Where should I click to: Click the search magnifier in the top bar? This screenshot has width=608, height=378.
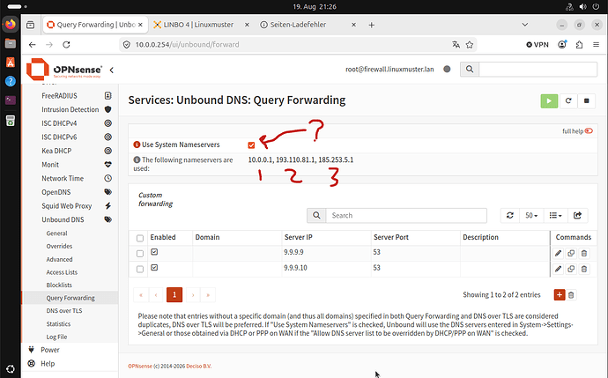point(470,69)
